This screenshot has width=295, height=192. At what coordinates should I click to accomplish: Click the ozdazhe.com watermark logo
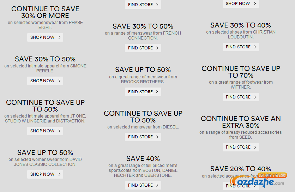point(258,180)
